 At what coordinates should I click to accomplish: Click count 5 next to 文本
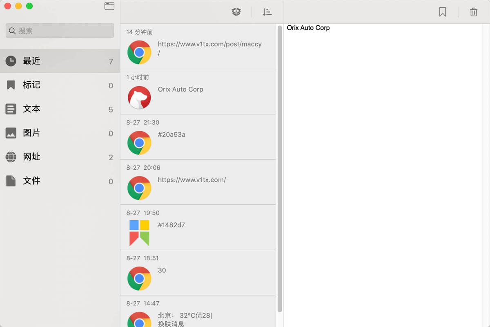(x=111, y=110)
